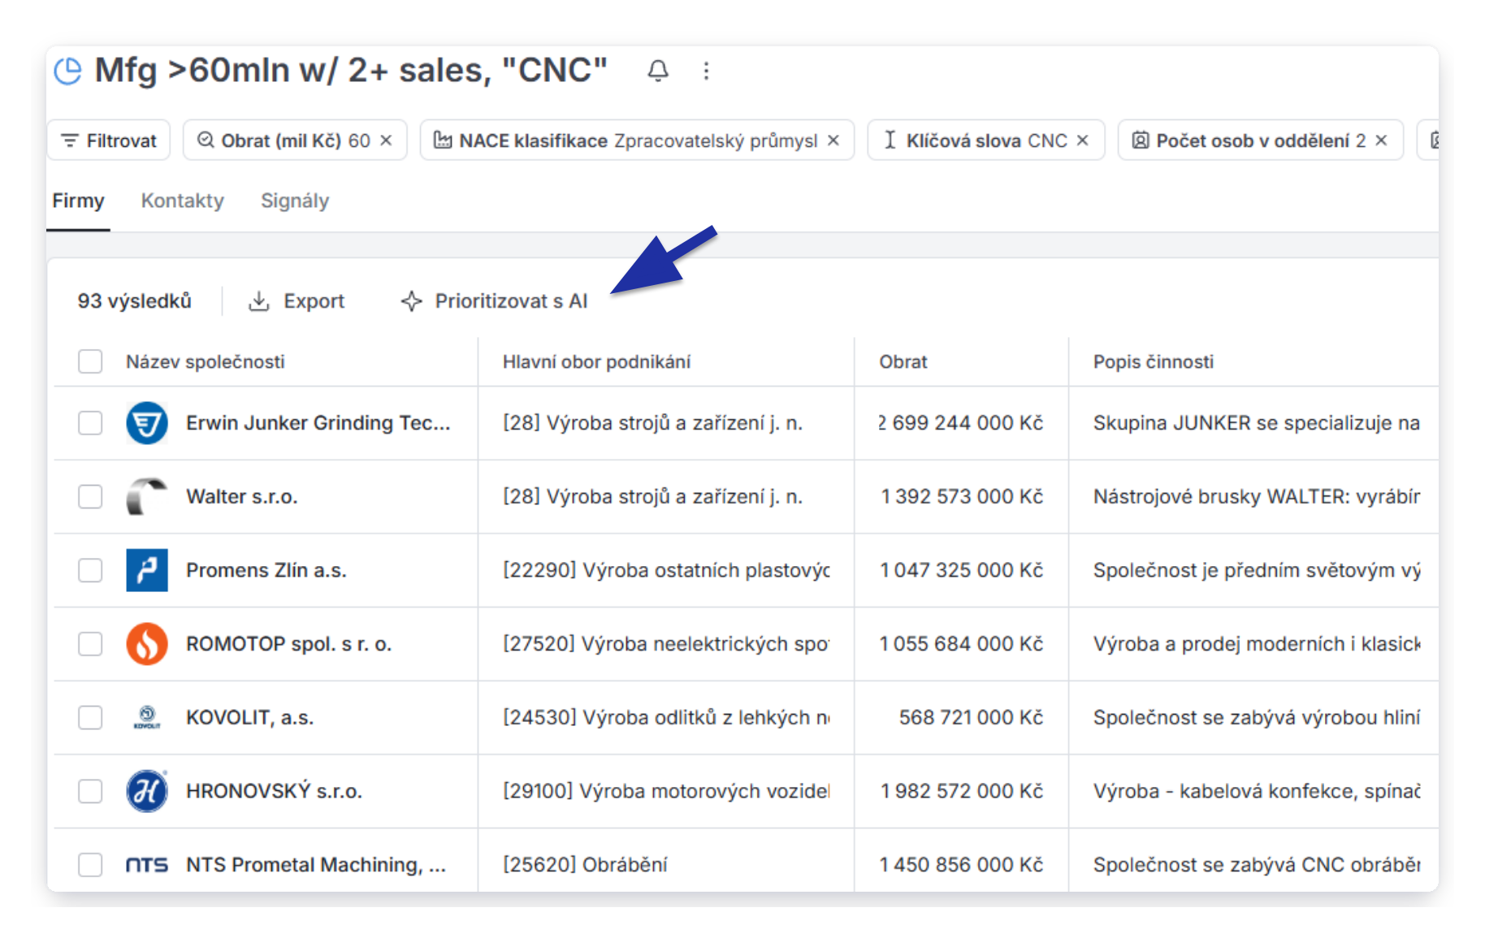Click description Společnost se zabývá CNC obráběním
This screenshot has height=938, width=1485.
1257,865
